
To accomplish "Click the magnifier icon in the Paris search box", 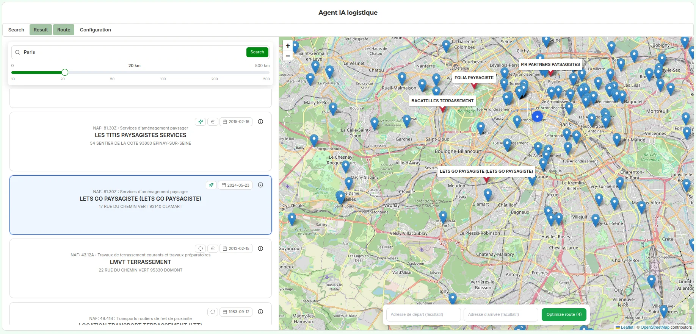I will click(x=17, y=52).
